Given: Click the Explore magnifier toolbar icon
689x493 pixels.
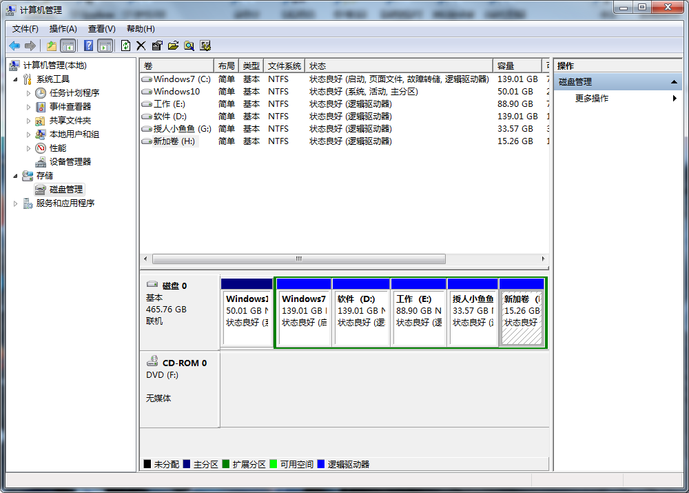Looking at the screenshot, I should 189,46.
